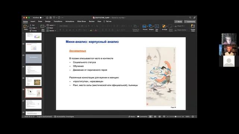Screen dimensions: 239x134
Task: Open the Transitions ribbon tab
Action: coord(58,22)
